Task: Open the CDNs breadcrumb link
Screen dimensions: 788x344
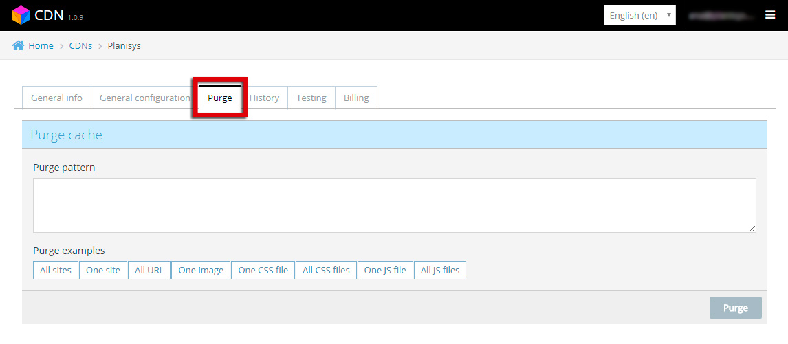Action: pyautogui.click(x=81, y=46)
